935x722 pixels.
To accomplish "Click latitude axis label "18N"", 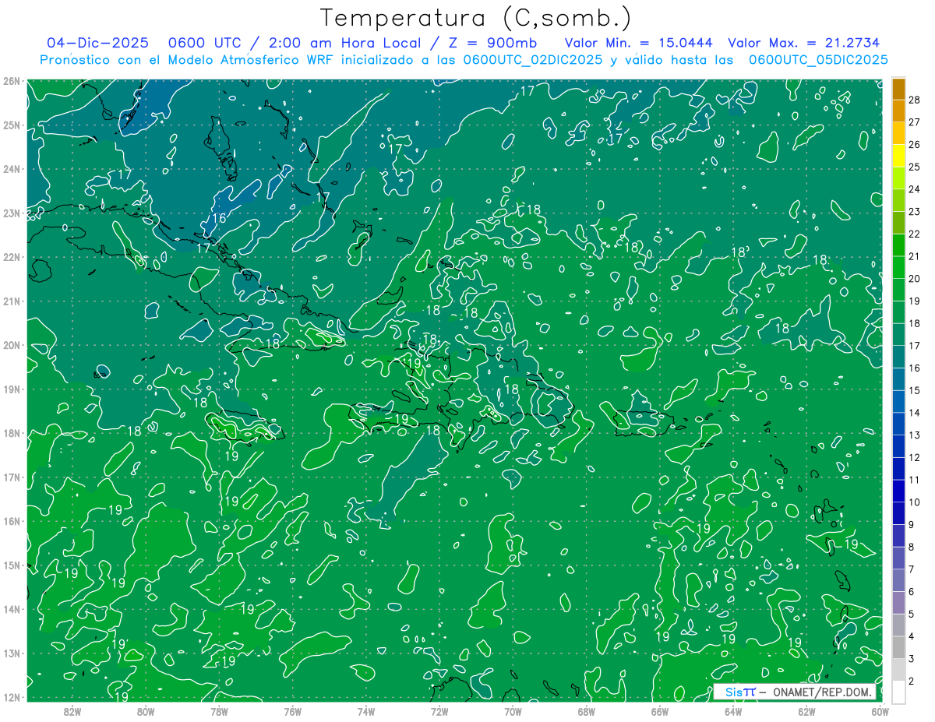I will pos(11,433).
